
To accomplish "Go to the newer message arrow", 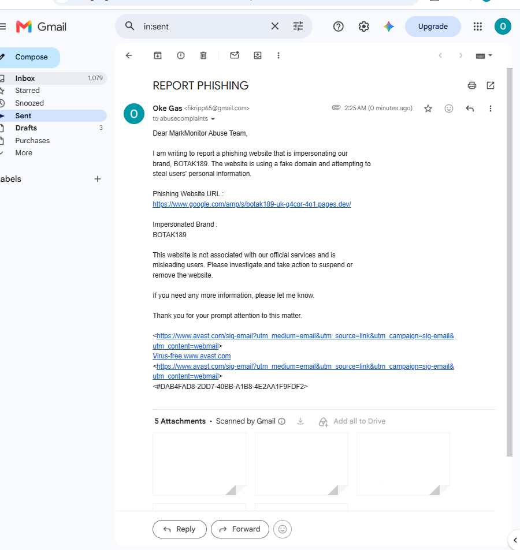I will coord(440,55).
